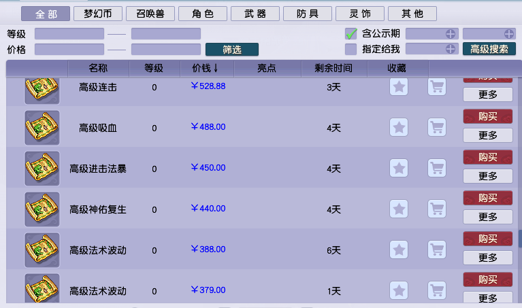
Task: Focus the maximum 等级 input field
Action: pyautogui.click(x=166, y=33)
